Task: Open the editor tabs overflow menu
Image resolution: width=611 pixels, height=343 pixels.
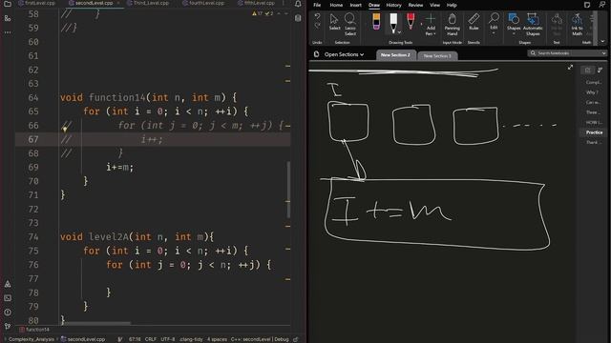Action: click(283, 3)
